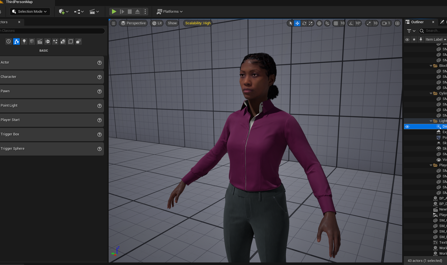Open grid snap size value 10
The height and width of the screenshot is (265, 447).
342,23
